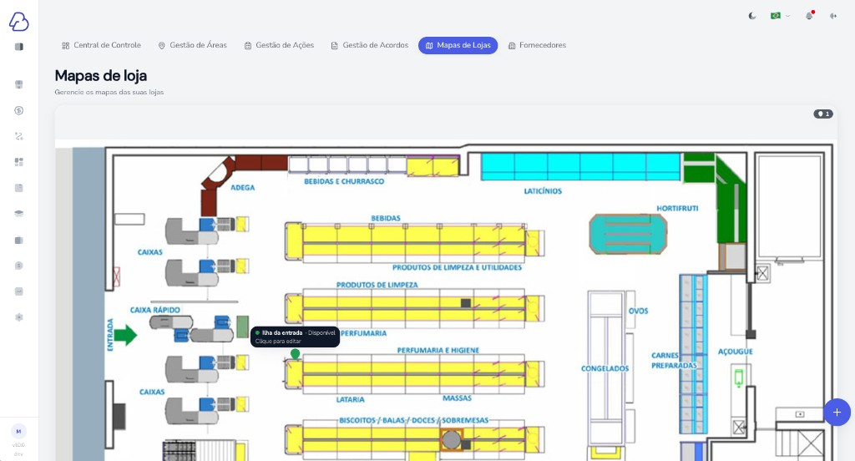Click the AÇOUGUE label on map
855x461 pixels.
(x=735, y=352)
